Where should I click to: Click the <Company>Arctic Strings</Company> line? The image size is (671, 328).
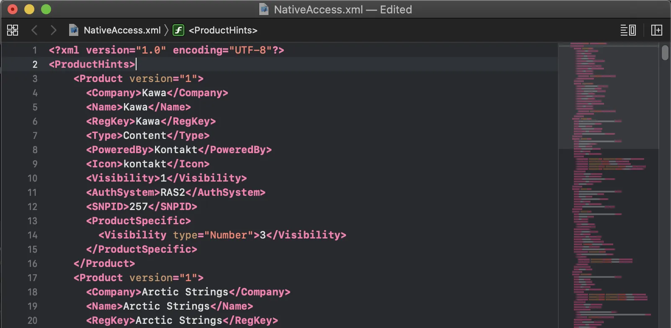point(188,292)
